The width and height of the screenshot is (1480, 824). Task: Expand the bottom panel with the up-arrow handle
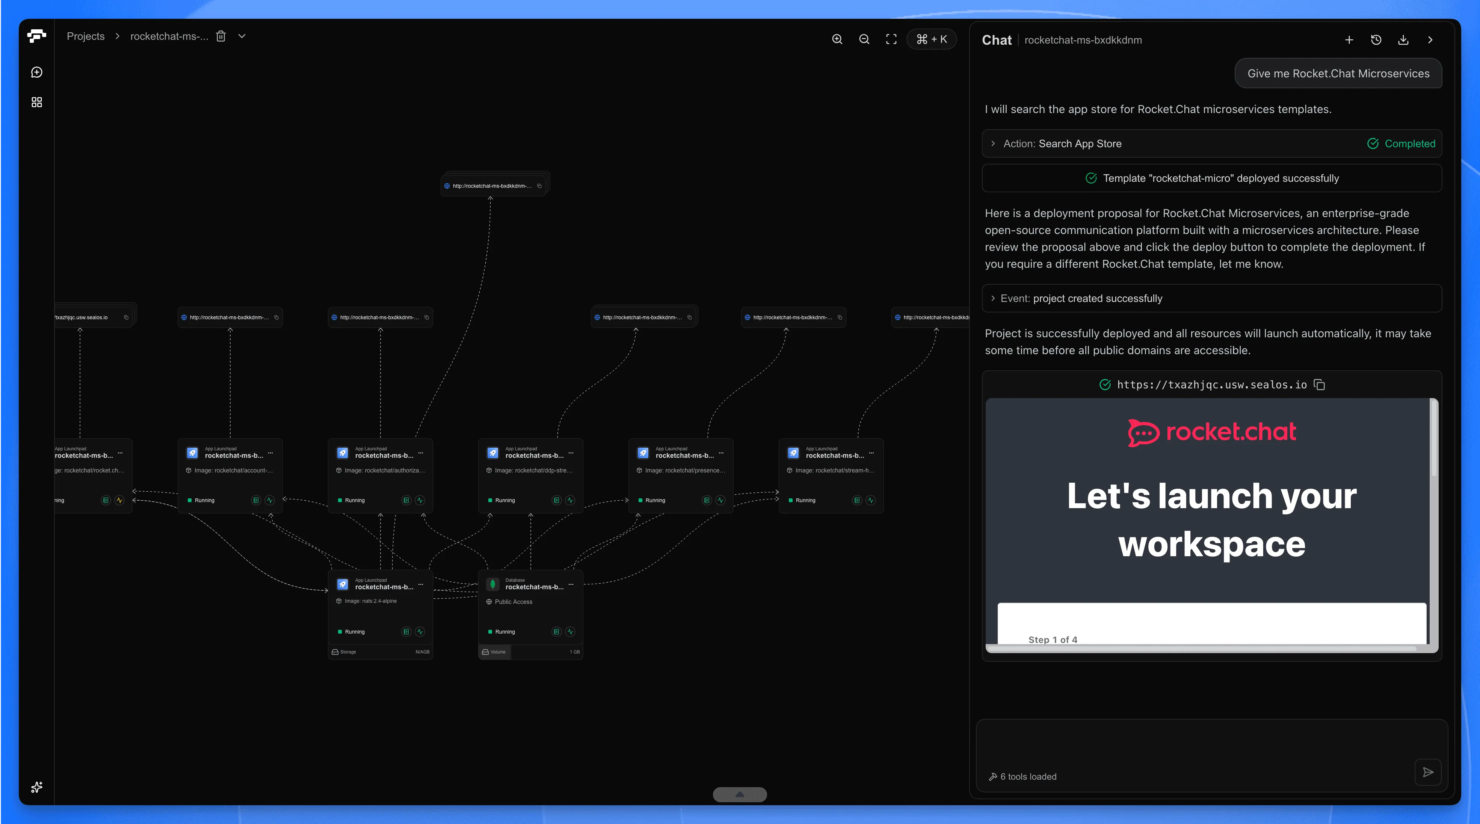pyautogui.click(x=739, y=794)
